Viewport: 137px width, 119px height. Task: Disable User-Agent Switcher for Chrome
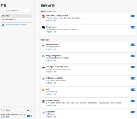[133, 67]
